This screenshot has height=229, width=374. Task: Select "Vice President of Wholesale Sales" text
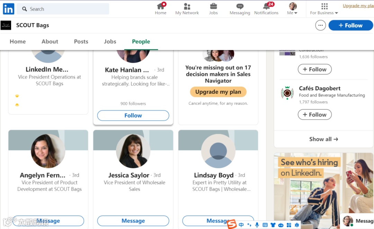point(134,186)
